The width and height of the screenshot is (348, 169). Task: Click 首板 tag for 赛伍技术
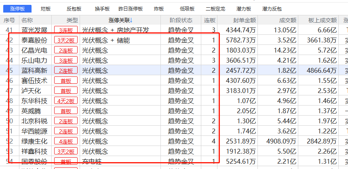pos(66,80)
